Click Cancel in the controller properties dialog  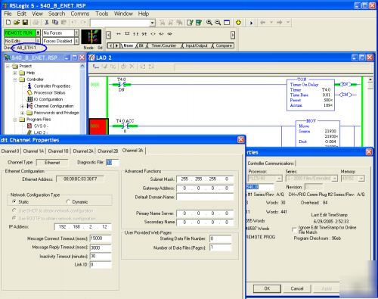(x=297, y=288)
